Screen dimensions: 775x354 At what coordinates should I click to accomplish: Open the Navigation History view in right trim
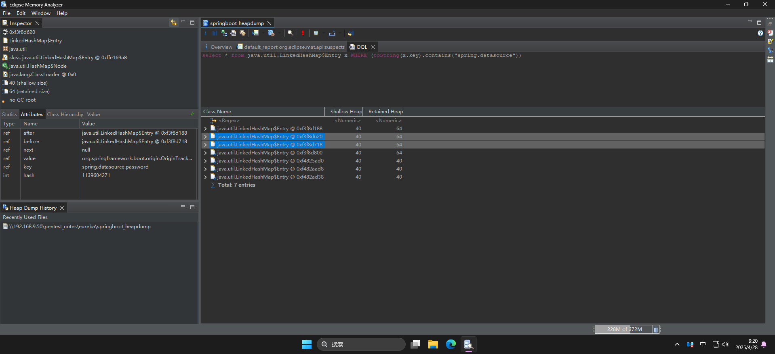tap(770, 50)
